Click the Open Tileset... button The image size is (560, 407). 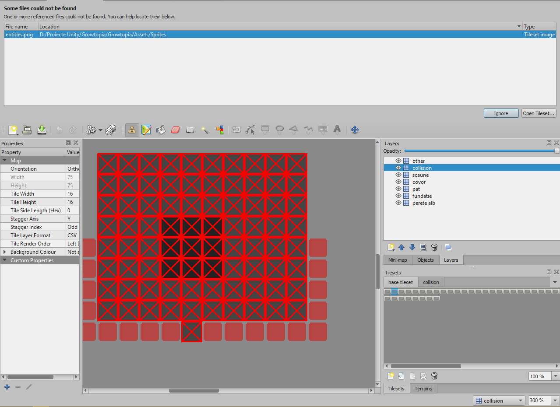(539, 113)
